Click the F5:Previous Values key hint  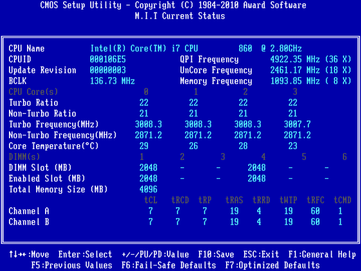pos(72,265)
